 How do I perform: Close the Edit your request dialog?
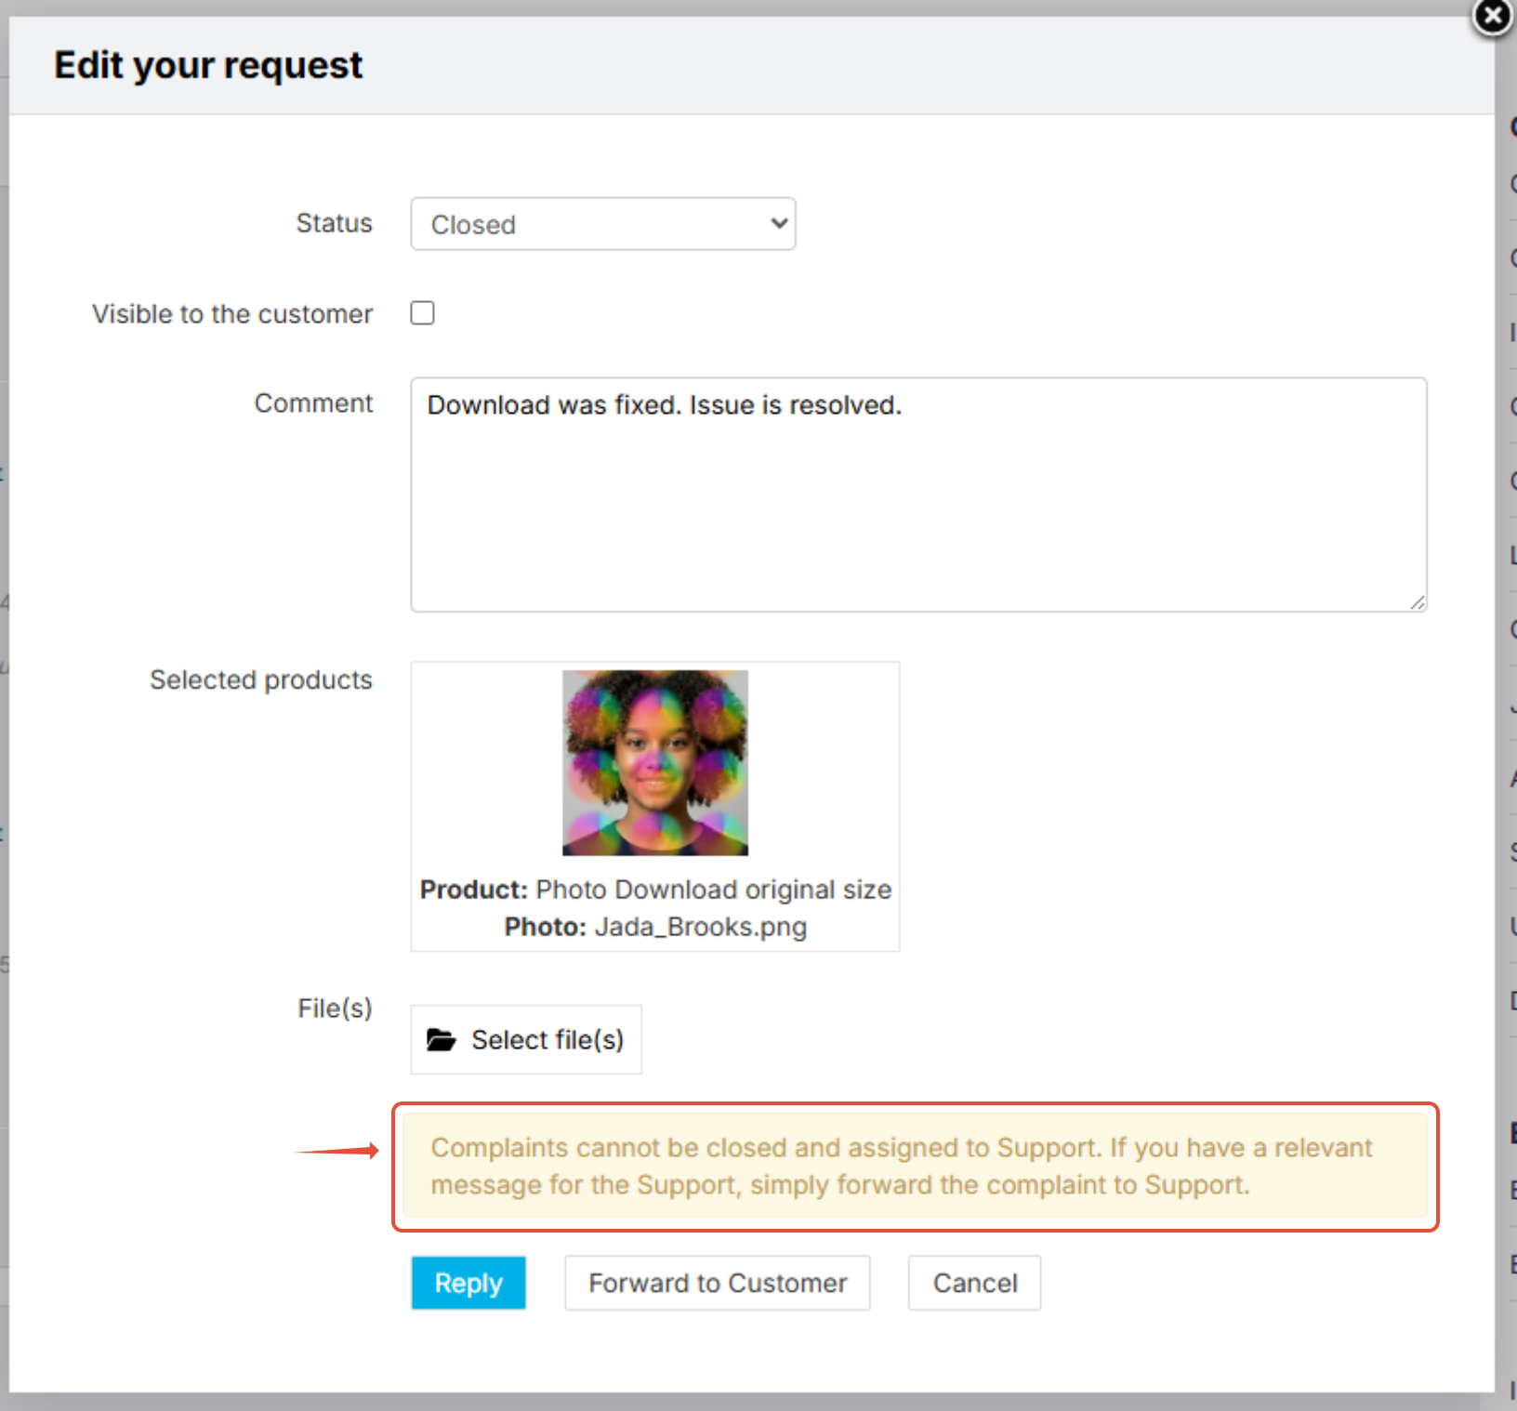click(1493, 17)
